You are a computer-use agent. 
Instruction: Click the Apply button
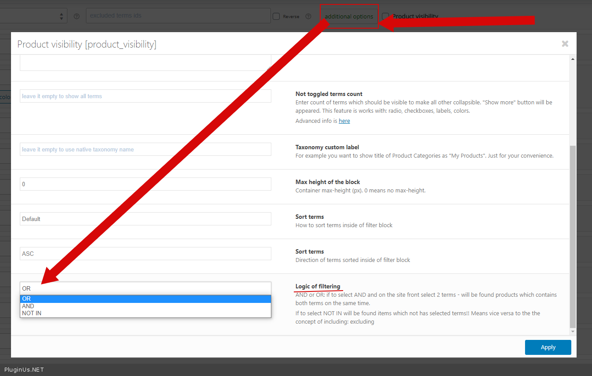click(548, 347)
